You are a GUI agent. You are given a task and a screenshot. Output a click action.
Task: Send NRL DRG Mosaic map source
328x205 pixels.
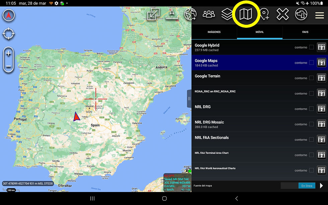point(322,124)
